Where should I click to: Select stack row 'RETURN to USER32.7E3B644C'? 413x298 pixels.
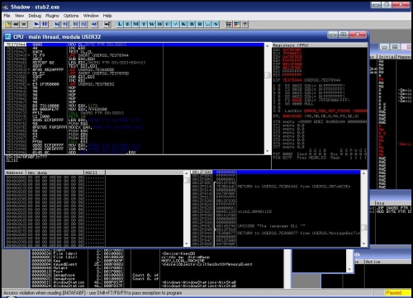pos(276,187)
